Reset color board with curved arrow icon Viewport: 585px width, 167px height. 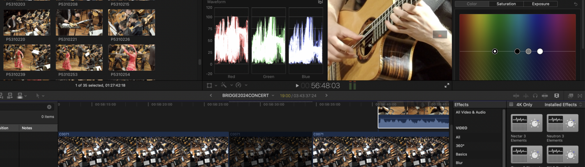[576, 4]
